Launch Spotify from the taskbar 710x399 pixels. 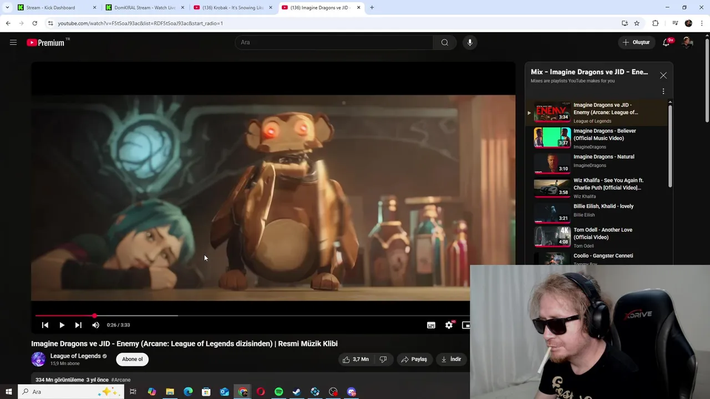click(278, 392)
